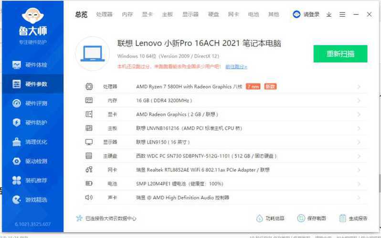Switch to the 硬盘 tab
381x238 pixels.
pyautogui.click(x=213, y=15)
